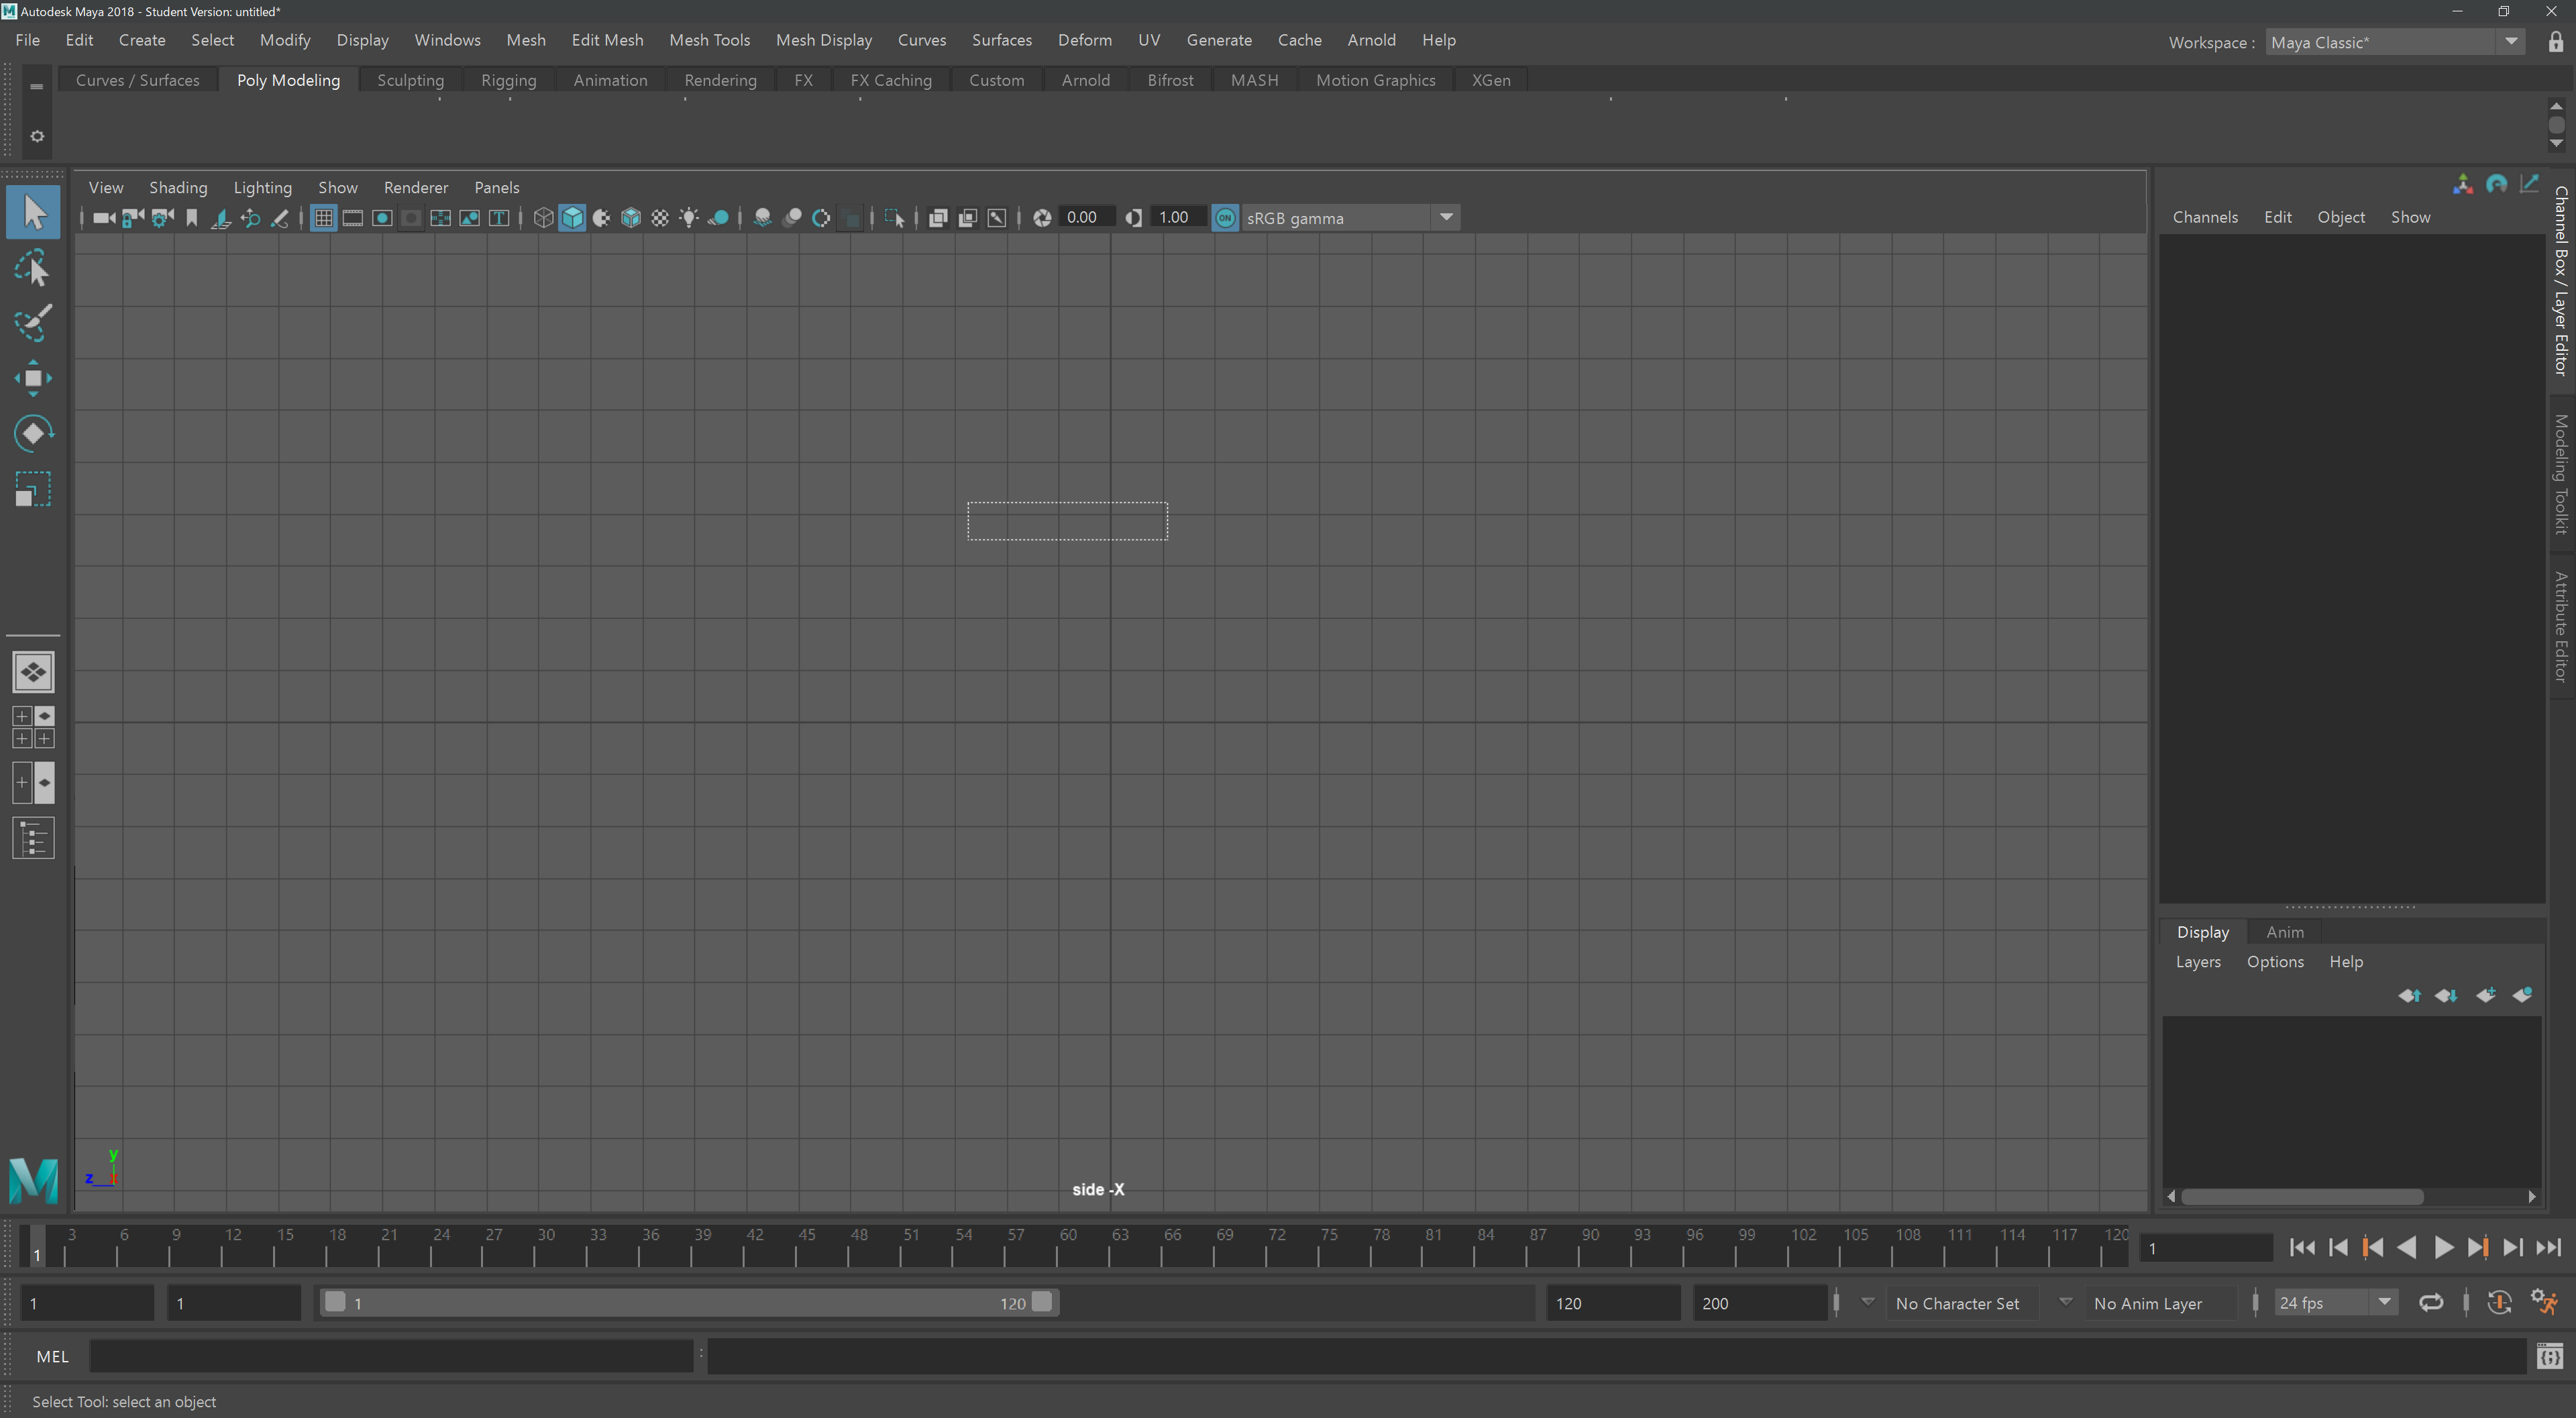The image size is (2576, 1418).
Task: Switch to the Sculpting shelf tab
Action: pyautogui.click(x=410, y=80)
